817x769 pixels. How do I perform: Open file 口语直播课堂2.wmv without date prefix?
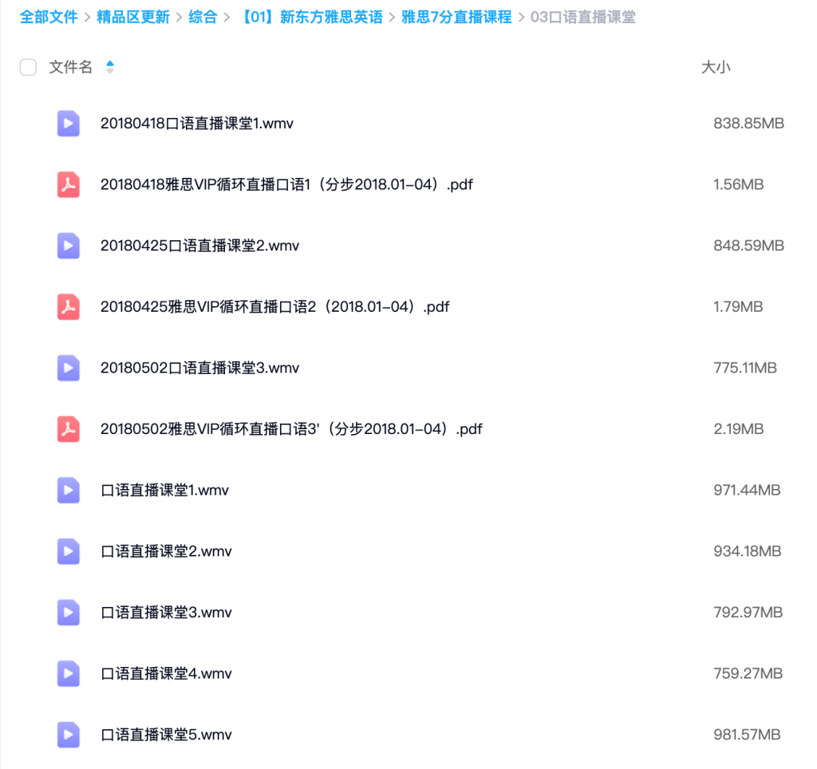[166, 551]
